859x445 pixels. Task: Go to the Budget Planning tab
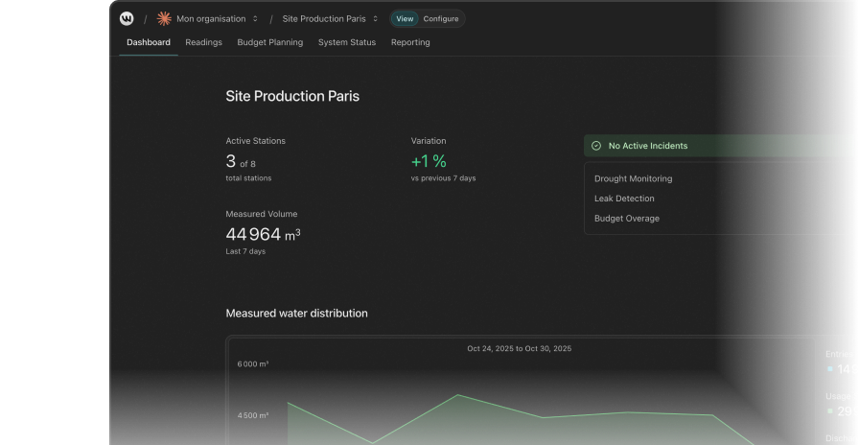[x=270, y=42]
